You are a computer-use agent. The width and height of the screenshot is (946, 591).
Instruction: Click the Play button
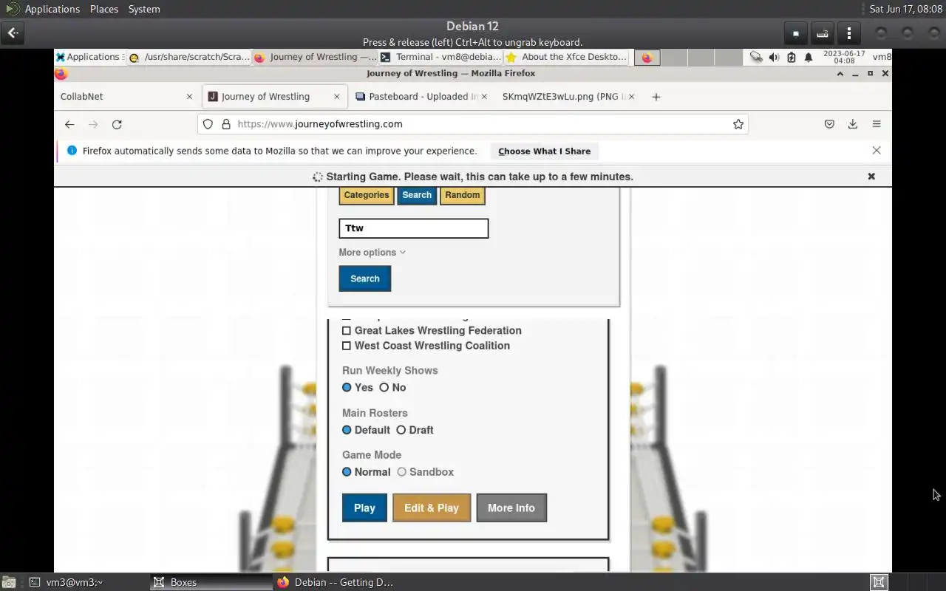point(364,508)
